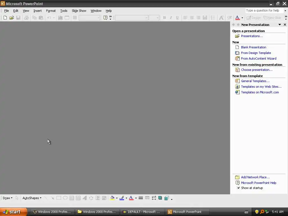Click the Dash Style icon
Viewport: 288px width, 216px height.
pos(147,198)
